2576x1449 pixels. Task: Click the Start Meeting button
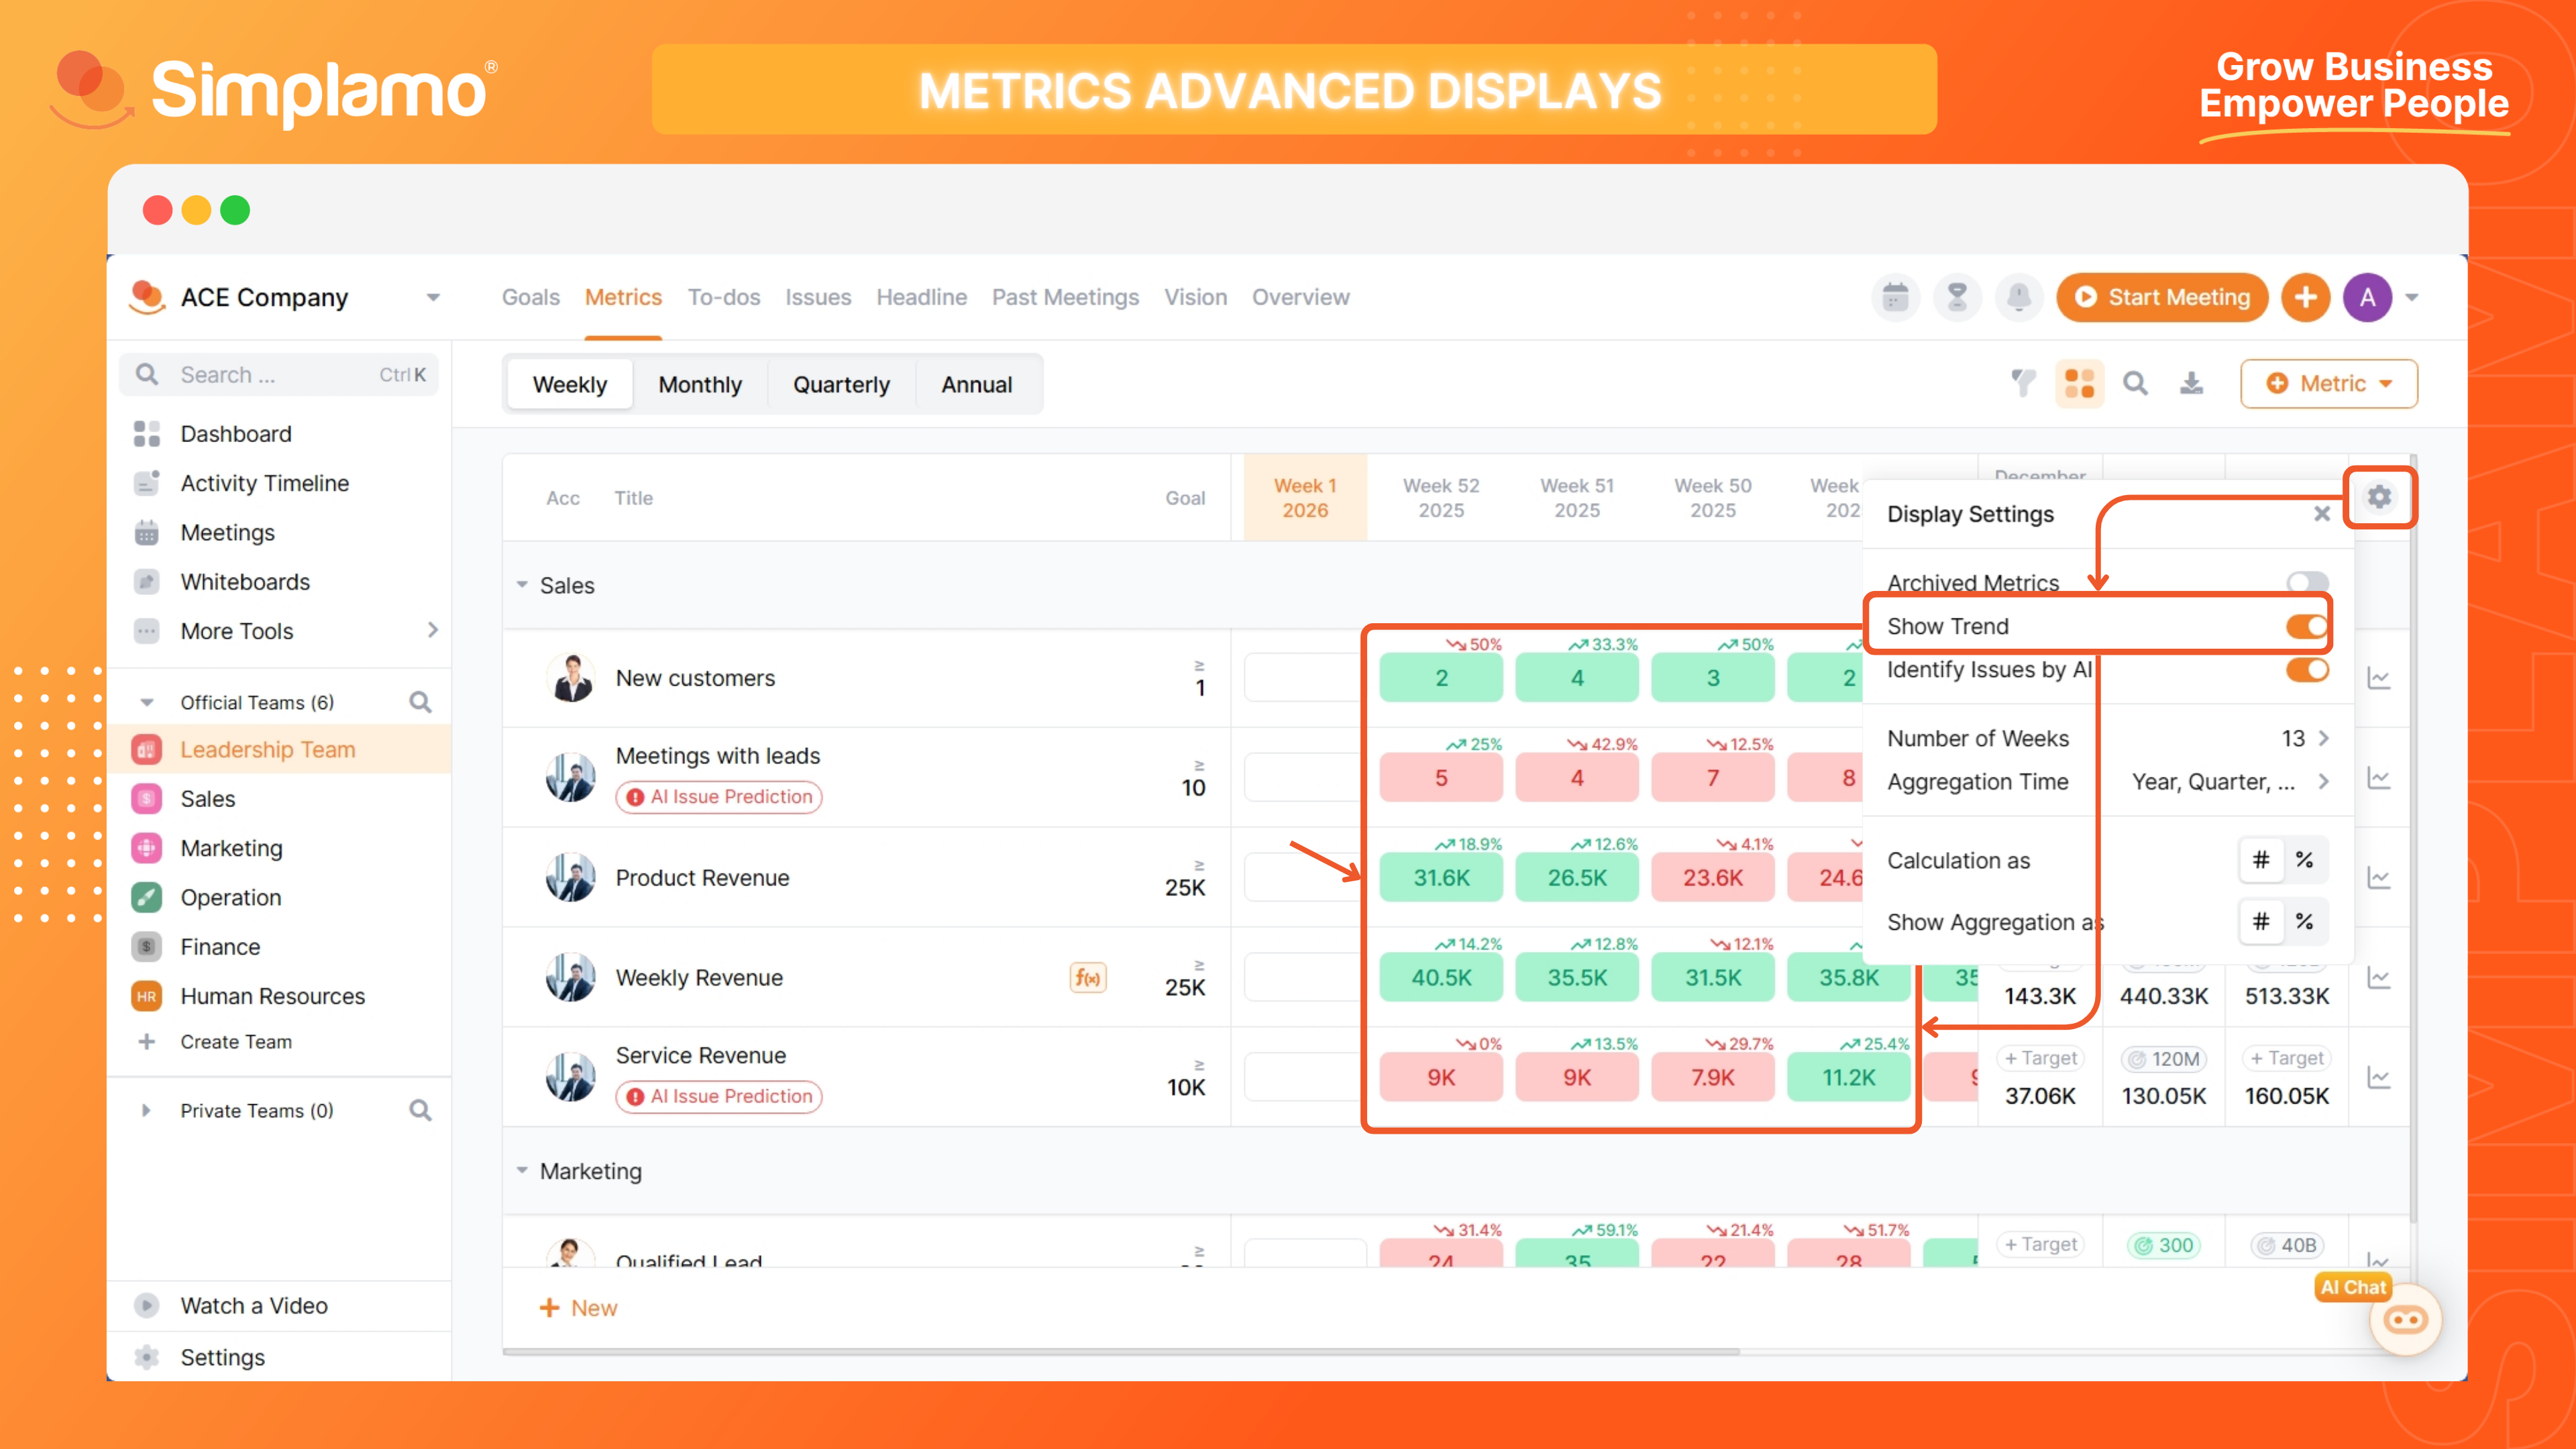click(2162, 297)
